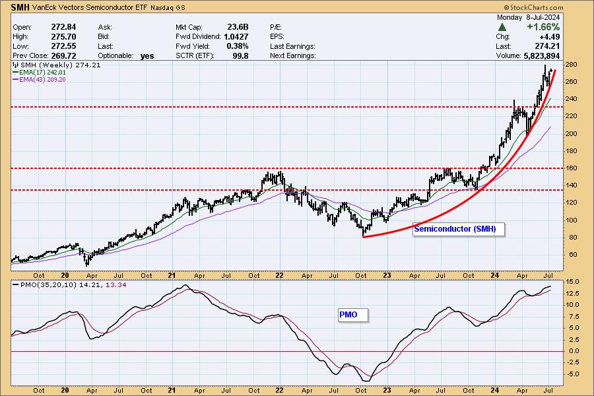Click the 0.0 label on the PMO axis
This screenshot has height=396, width=594.
574,351
